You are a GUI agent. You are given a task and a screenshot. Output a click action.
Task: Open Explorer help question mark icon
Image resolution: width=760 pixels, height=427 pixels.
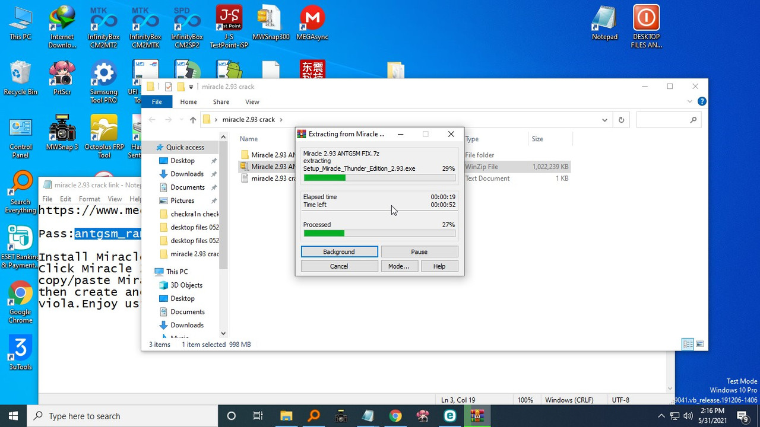pyautogui.click(x=702, y=102)
